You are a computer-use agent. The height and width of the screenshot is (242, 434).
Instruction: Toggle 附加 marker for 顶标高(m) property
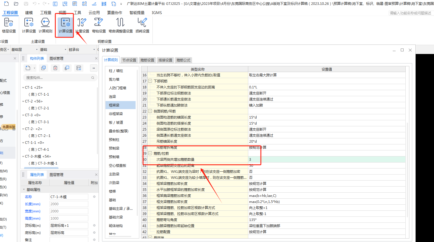point(94,226)
